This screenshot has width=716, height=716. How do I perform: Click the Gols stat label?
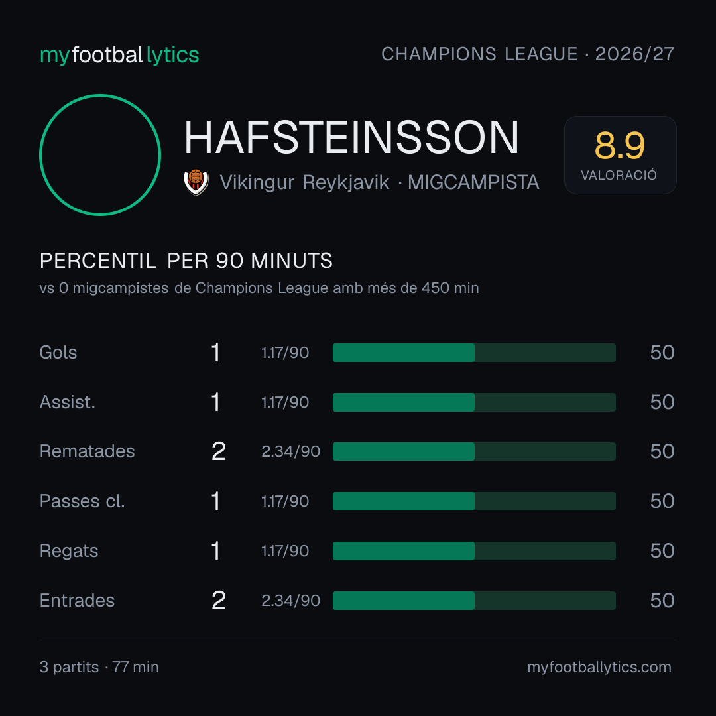pos(58,353)
